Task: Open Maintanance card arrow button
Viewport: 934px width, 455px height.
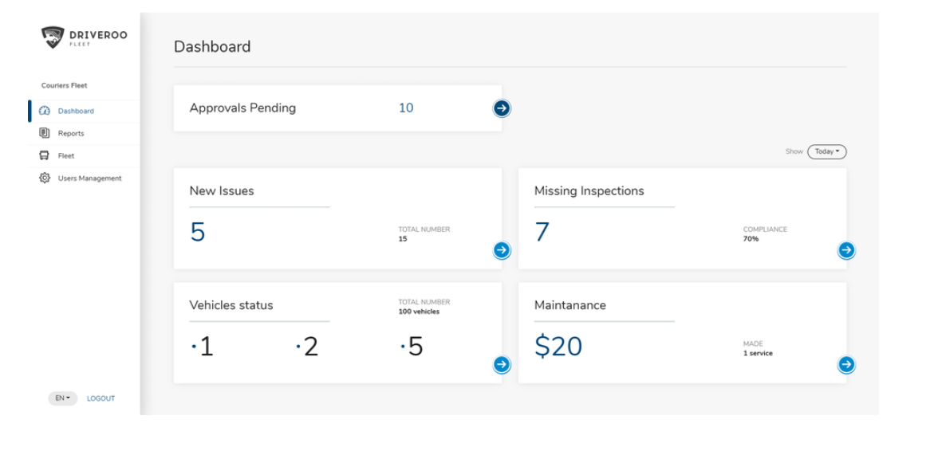Action: click(846, 364)
